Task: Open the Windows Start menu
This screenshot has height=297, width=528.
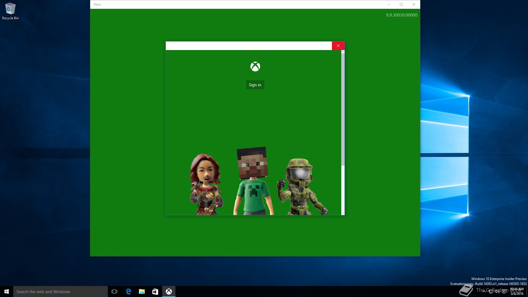Action: pos(7,291)
